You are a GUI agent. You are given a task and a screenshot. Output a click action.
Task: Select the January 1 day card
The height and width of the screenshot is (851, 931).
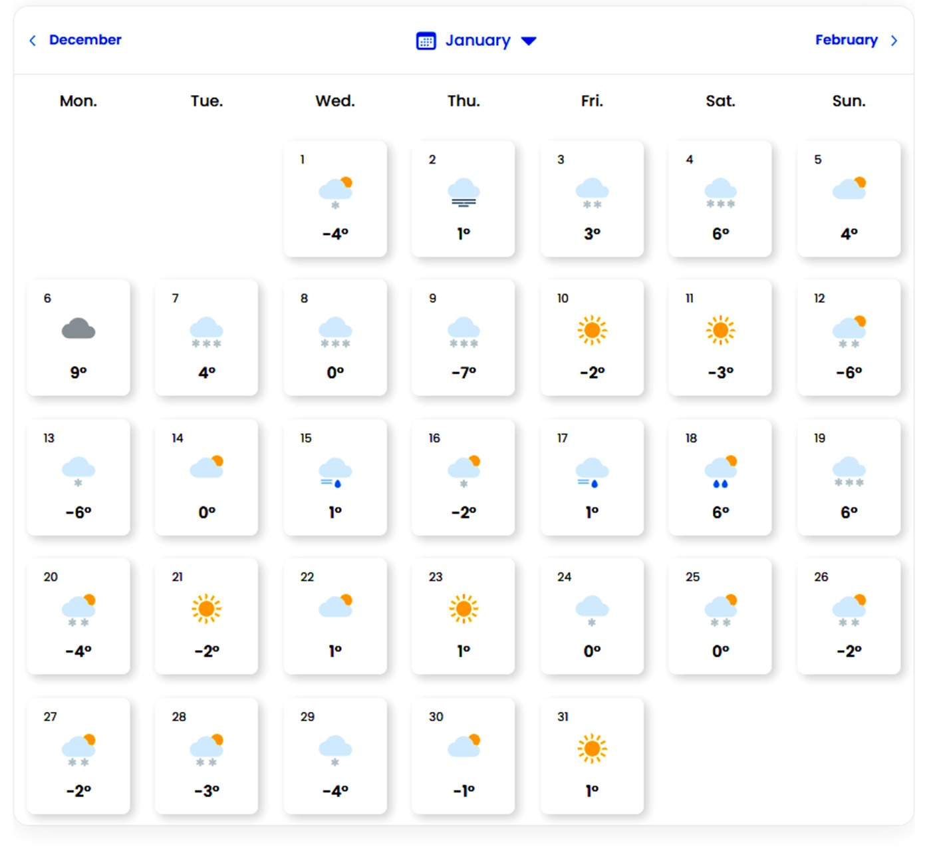(335, 198)
